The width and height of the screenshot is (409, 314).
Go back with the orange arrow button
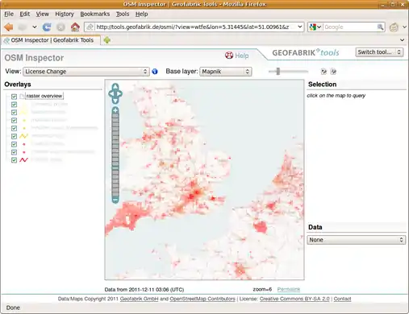click(9, 27)
